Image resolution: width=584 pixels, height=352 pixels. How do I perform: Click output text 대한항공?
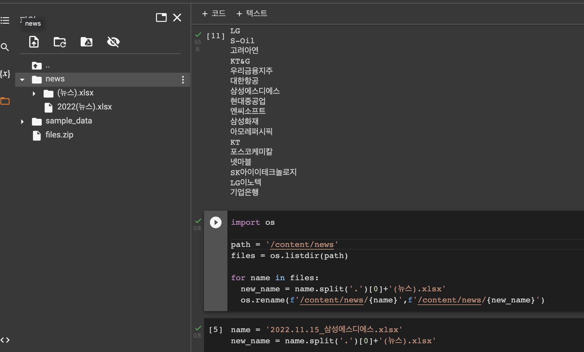pyautogui.click(x=244, y=81)
